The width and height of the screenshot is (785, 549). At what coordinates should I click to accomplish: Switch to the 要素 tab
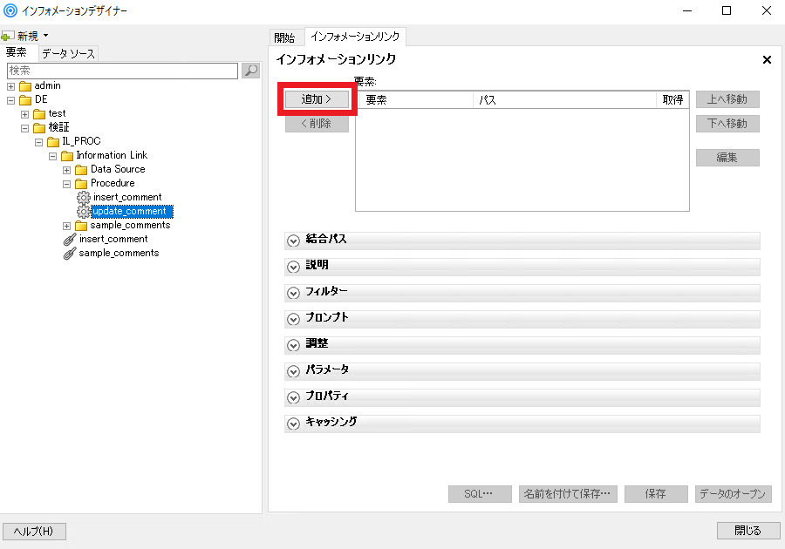17,52
